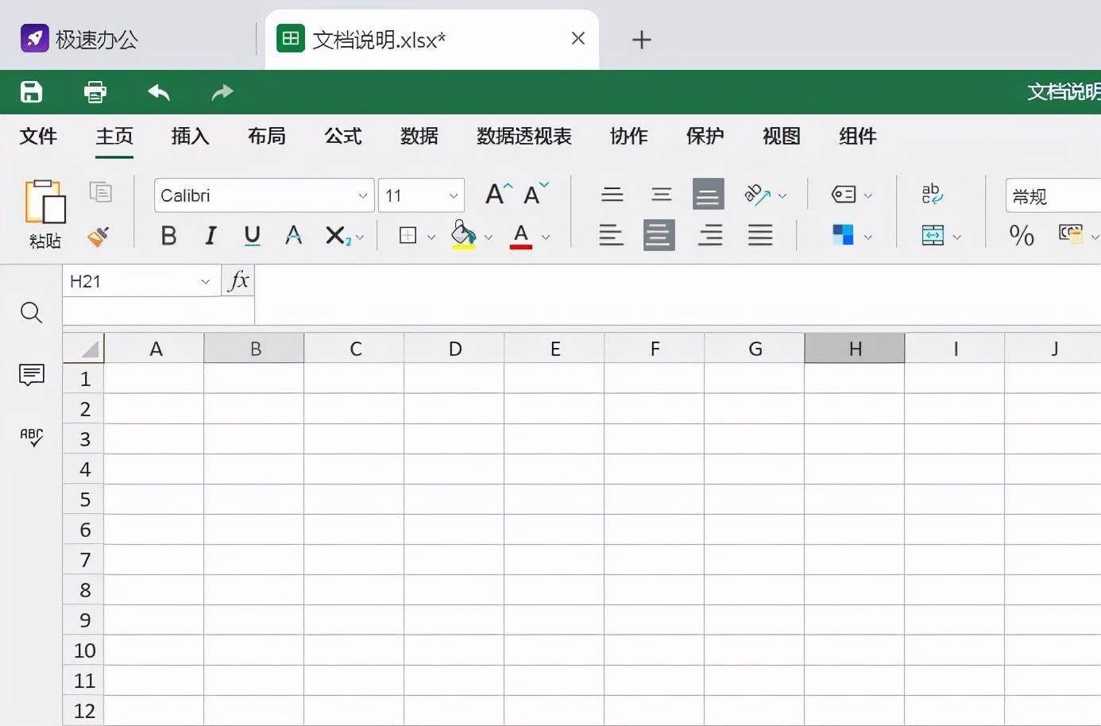Apply accounting currency format icon
1101x726 pixels.
pyautogui.click(x=1071, y=234)
